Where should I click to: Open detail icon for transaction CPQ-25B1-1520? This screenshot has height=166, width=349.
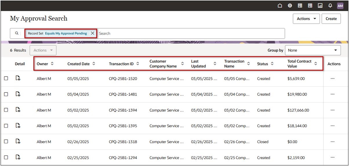pos(18,78)
